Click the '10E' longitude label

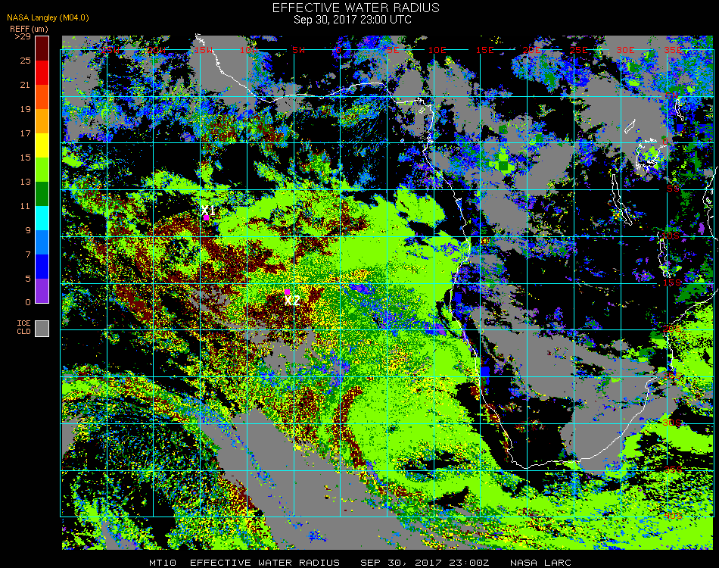437,50
